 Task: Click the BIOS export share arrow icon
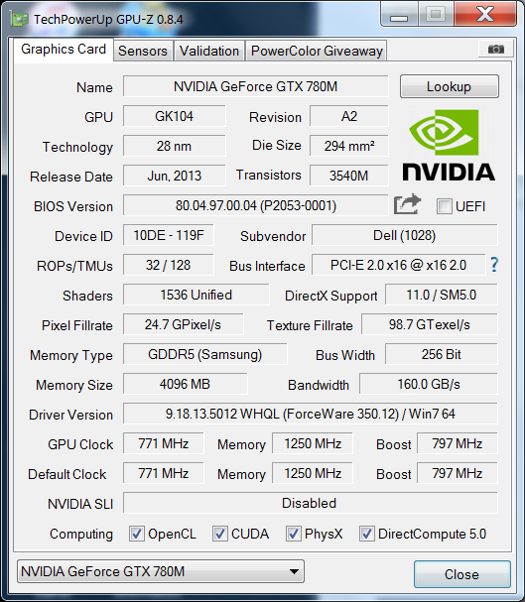pyautogui.click(x=407, y=204)
